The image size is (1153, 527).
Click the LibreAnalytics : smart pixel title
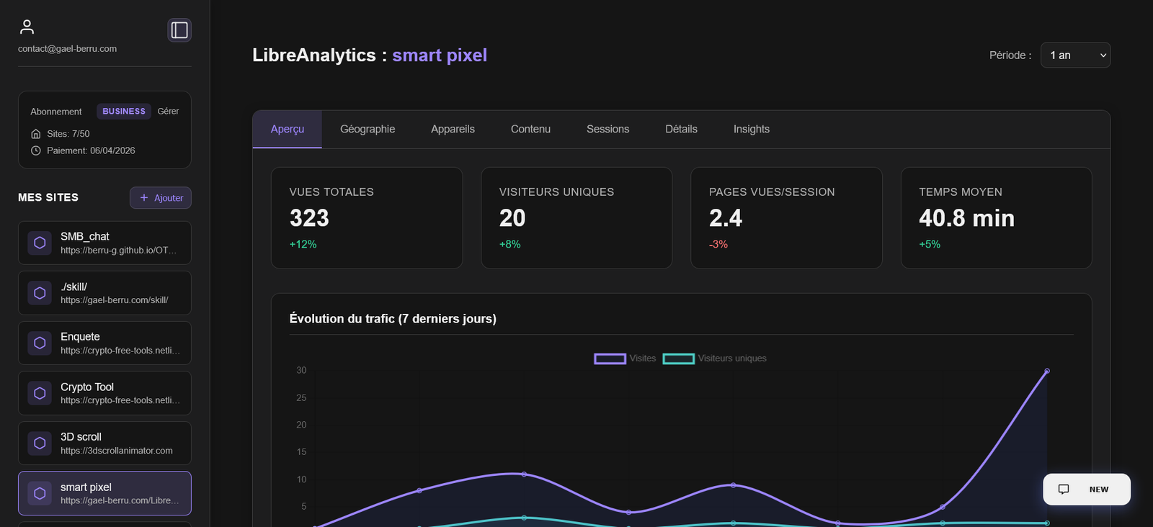point(370,55)
